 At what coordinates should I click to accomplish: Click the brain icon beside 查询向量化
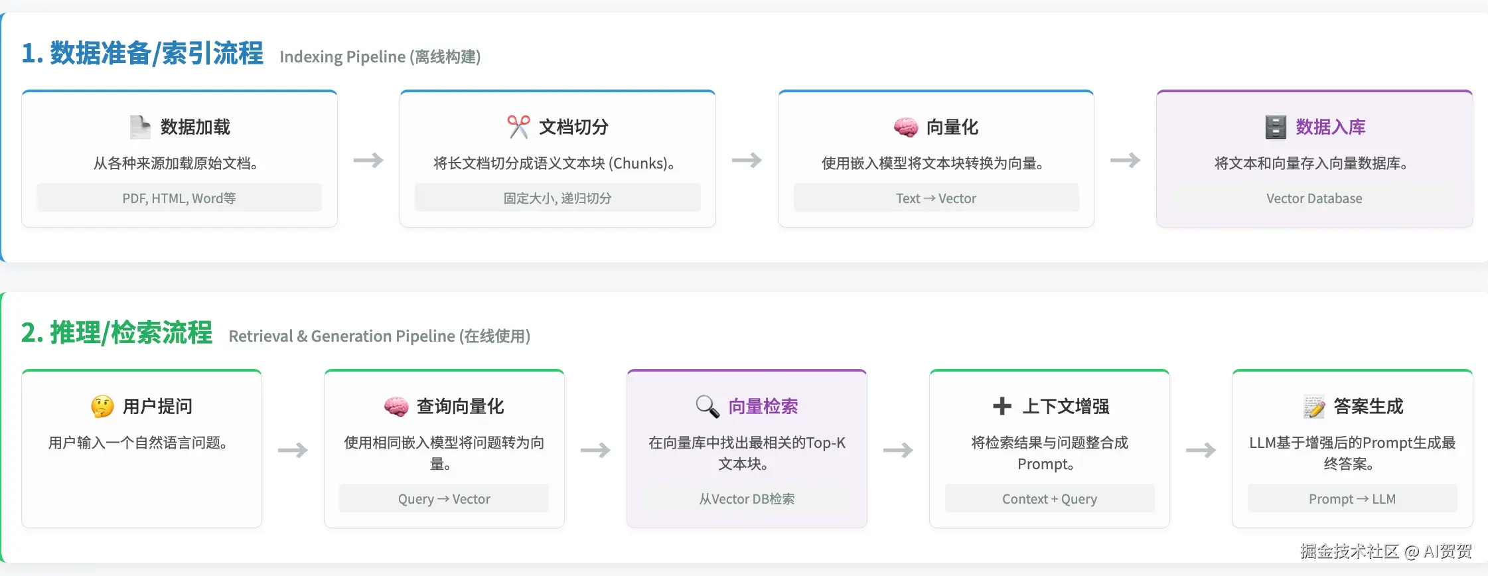click(x=396, y=406)
